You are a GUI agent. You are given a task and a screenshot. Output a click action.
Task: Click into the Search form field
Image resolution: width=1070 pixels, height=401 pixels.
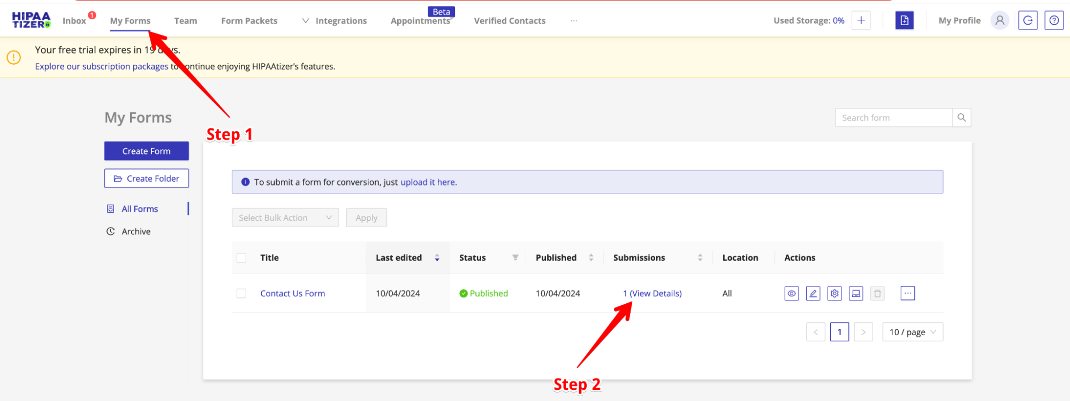click(x=893, y=118)
